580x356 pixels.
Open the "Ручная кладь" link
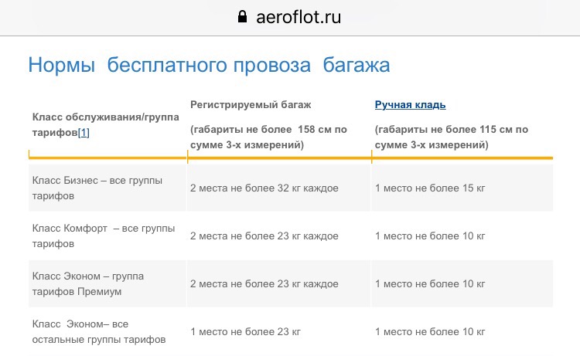click(x=410, y=105)
